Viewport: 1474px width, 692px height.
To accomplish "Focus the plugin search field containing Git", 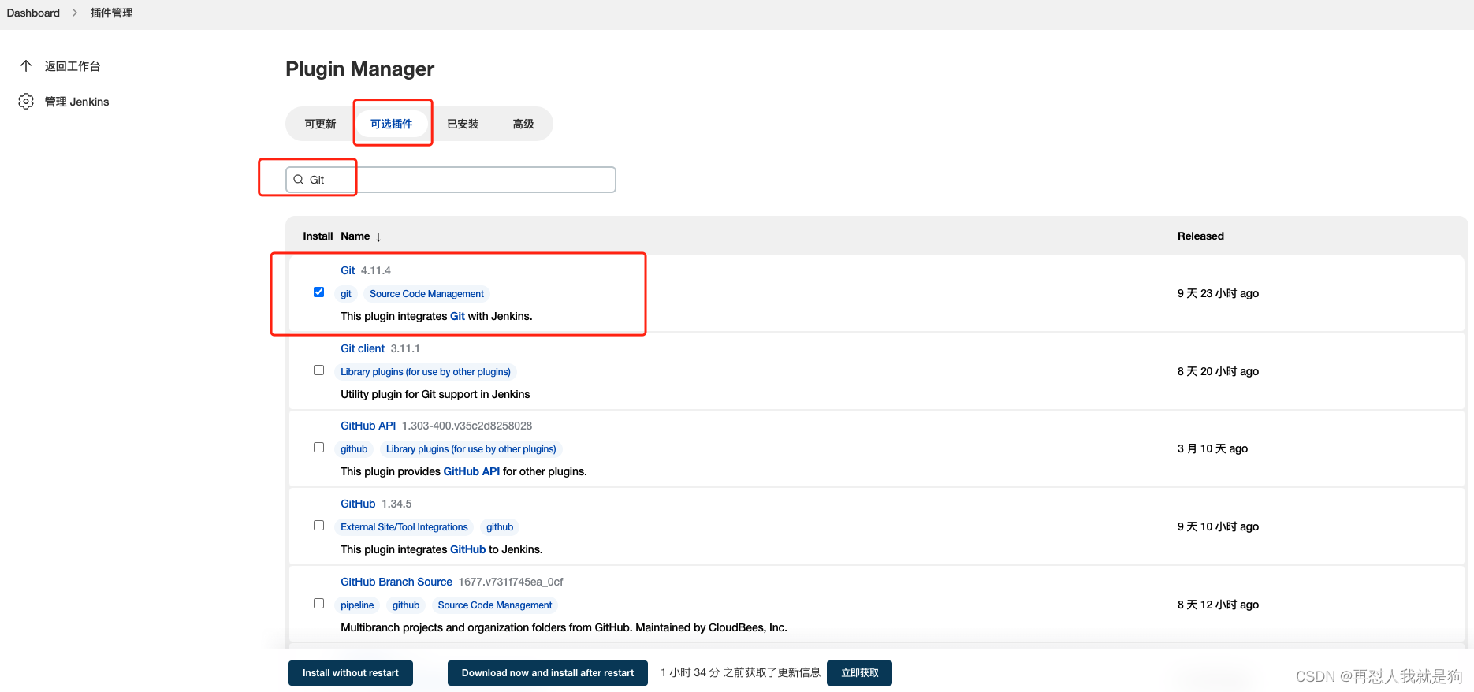I will (x=451, y=180).
